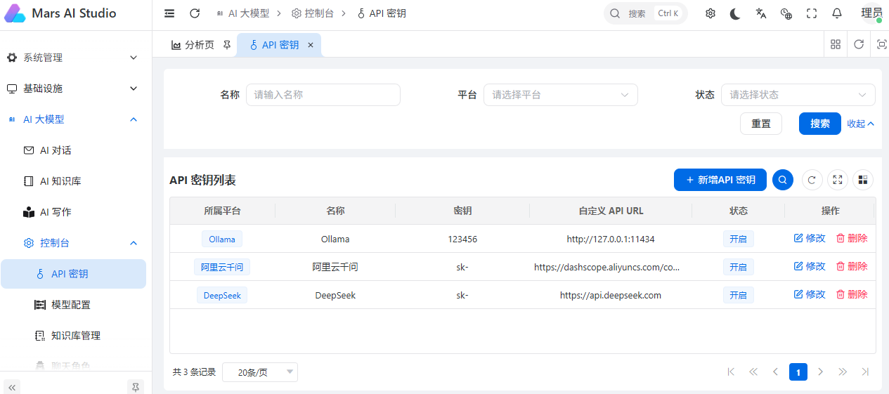Refresh the API key list table
The image size is (889, 394).
(812, 180)
